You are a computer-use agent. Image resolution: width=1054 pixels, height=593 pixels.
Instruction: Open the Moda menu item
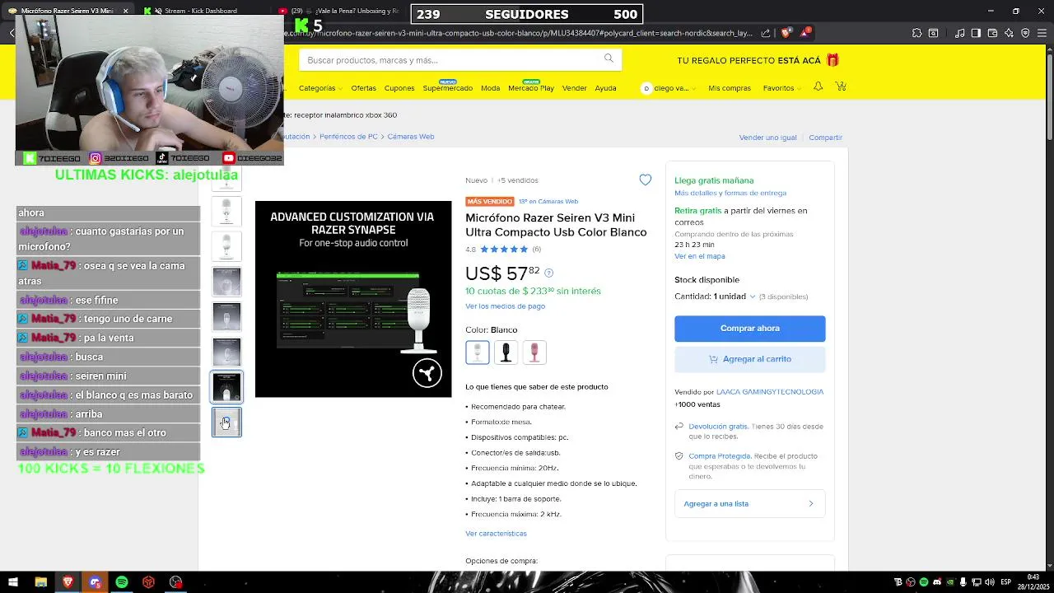point(490,88)
